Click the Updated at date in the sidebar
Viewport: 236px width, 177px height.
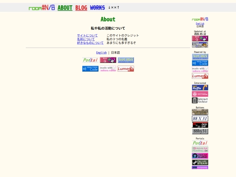click(200, 34)
